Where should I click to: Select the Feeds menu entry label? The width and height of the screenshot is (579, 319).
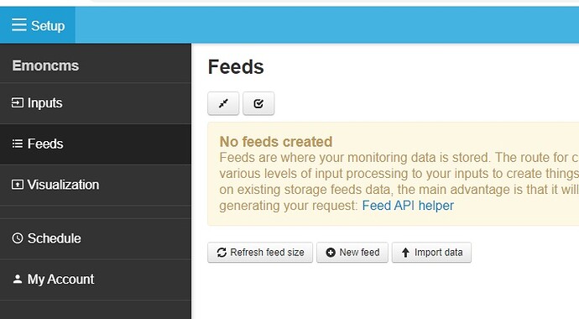45,144
